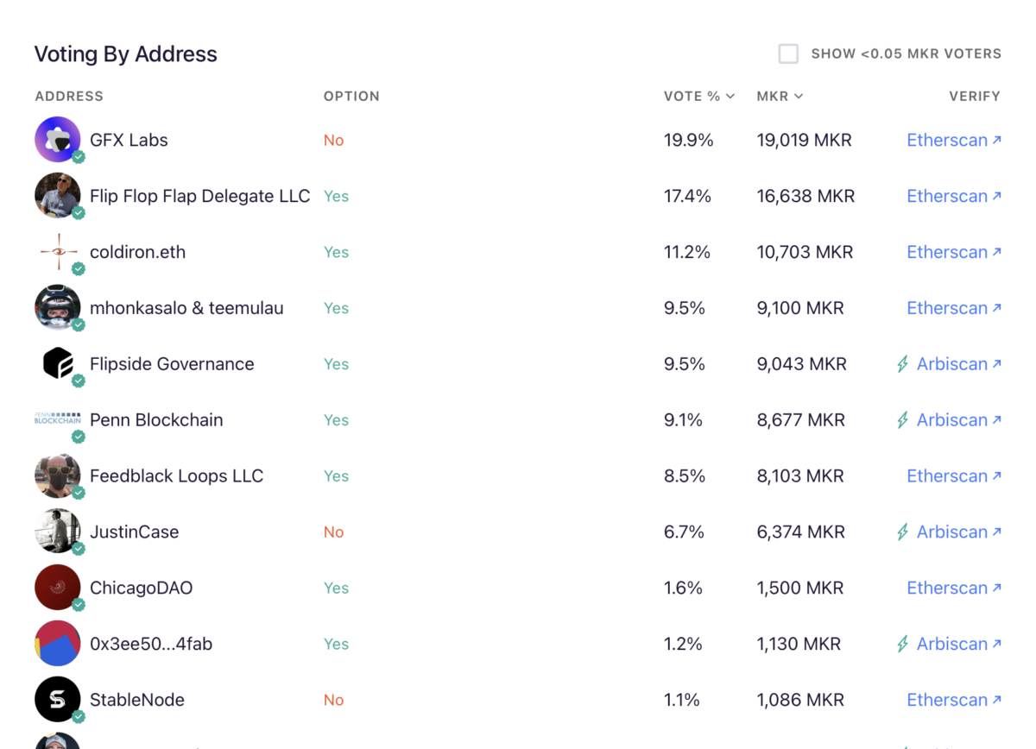Open Etherscan link for Feedblack Loops LLC
The width and height of the screenshot is (1036, 749).
coord(954,475)
